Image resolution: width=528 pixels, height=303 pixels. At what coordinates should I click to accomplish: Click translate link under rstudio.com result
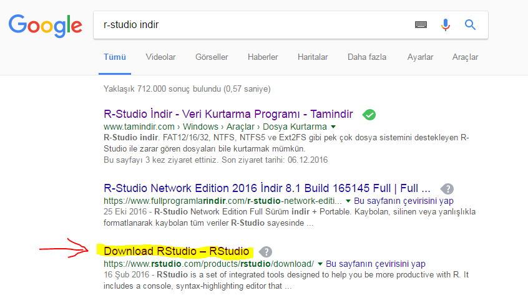[x=376, y=264]
